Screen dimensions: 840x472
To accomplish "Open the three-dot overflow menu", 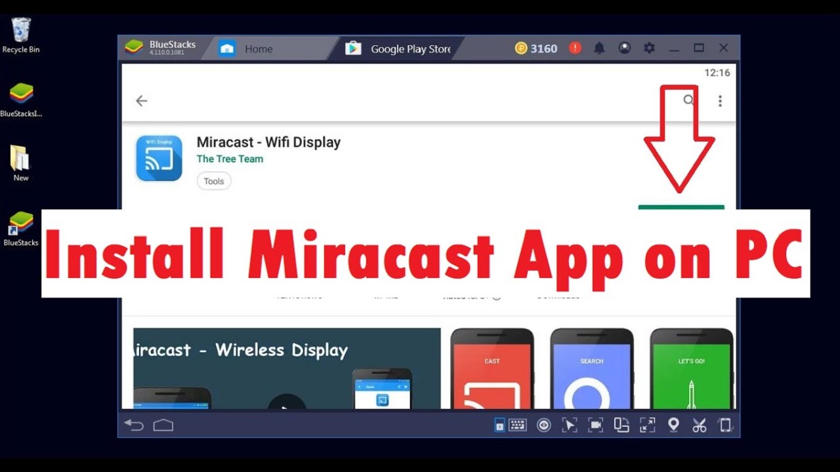I will coord(720,101).
